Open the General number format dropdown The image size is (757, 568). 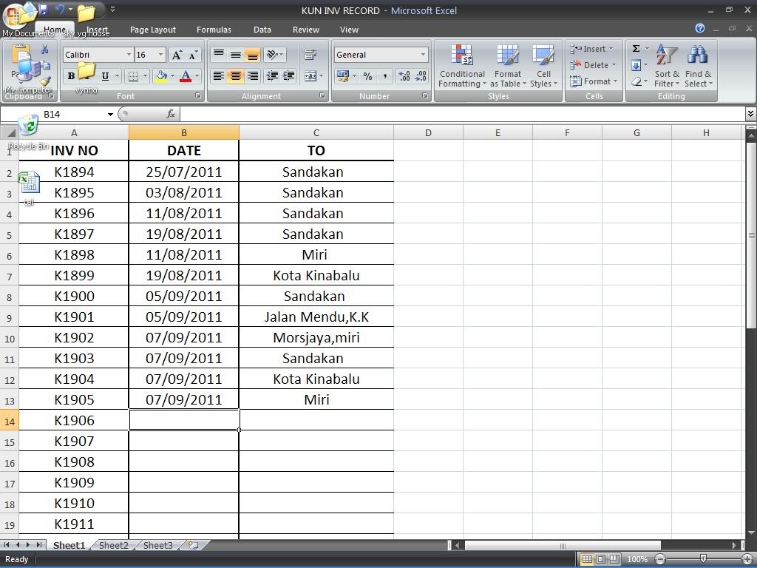[x=423, y=55]
